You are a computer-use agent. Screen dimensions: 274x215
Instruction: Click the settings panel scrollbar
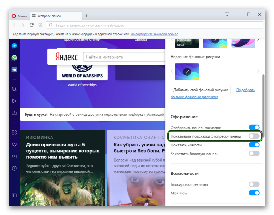coord(263,106)
